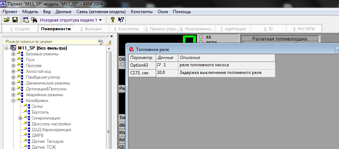
Task: Select the XX radio button
Action: [201, 37]
